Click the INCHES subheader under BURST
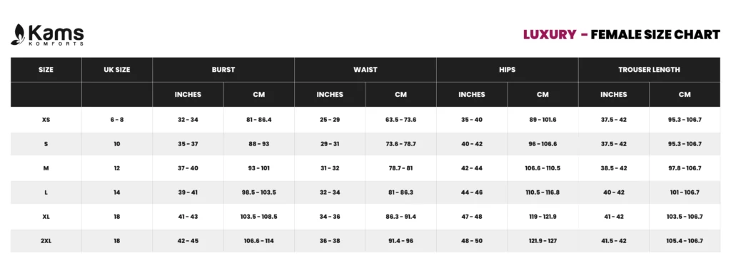 (x=188, y=95)
